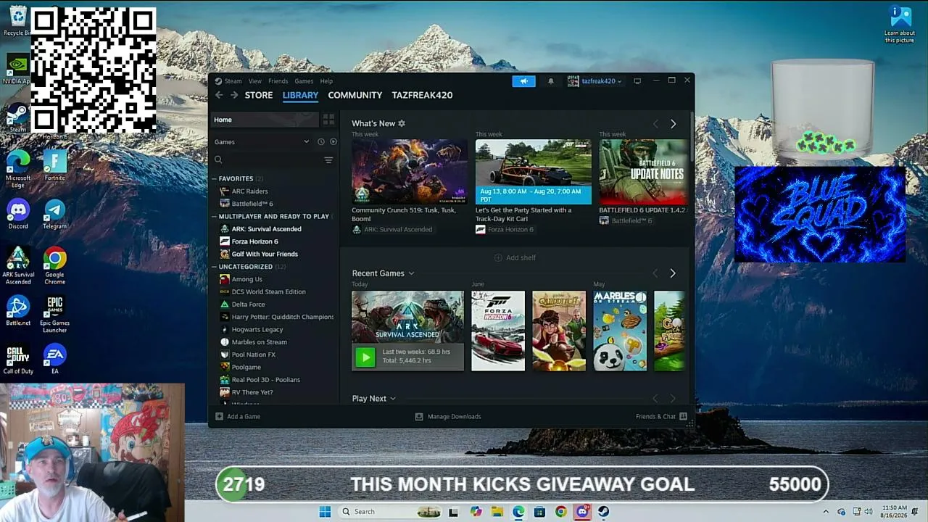Open the EA app desktop icon

[x=54, y=360]
